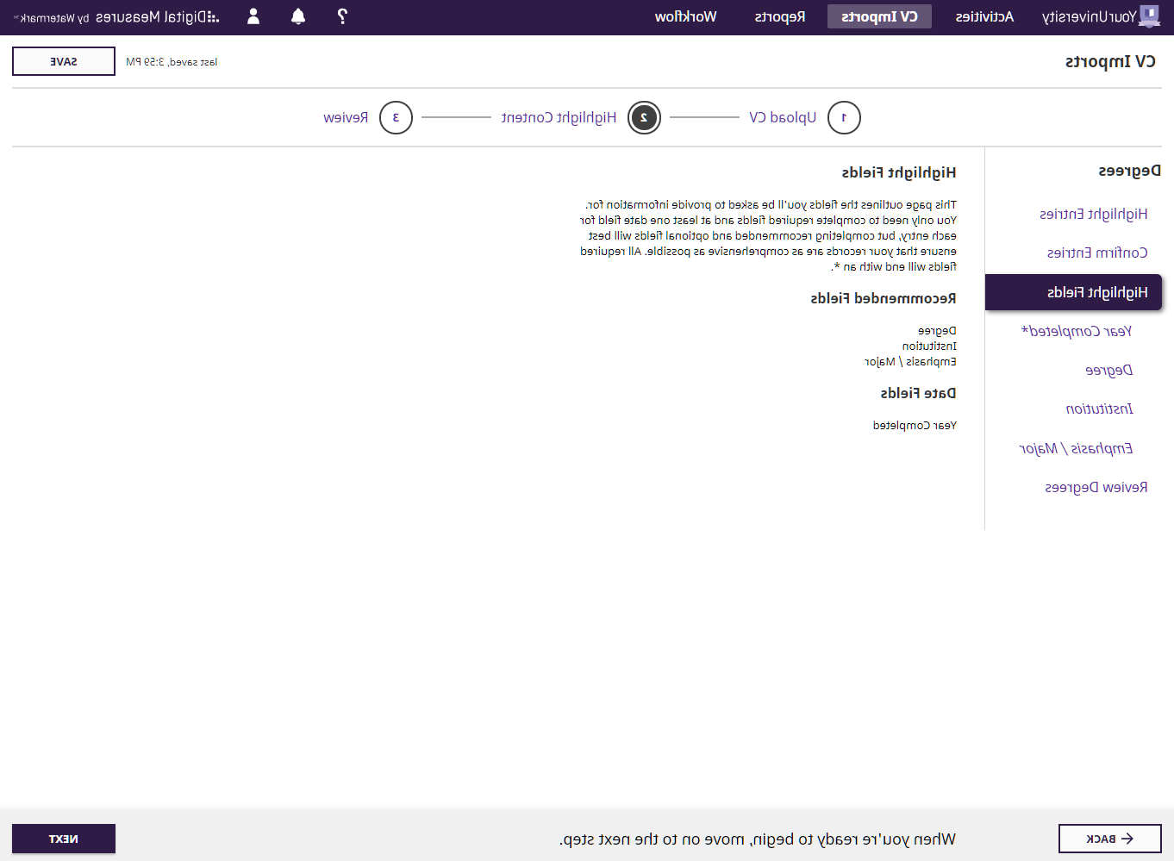
Task: Click the Date Fields heading
Action: (x=918, y=393)
